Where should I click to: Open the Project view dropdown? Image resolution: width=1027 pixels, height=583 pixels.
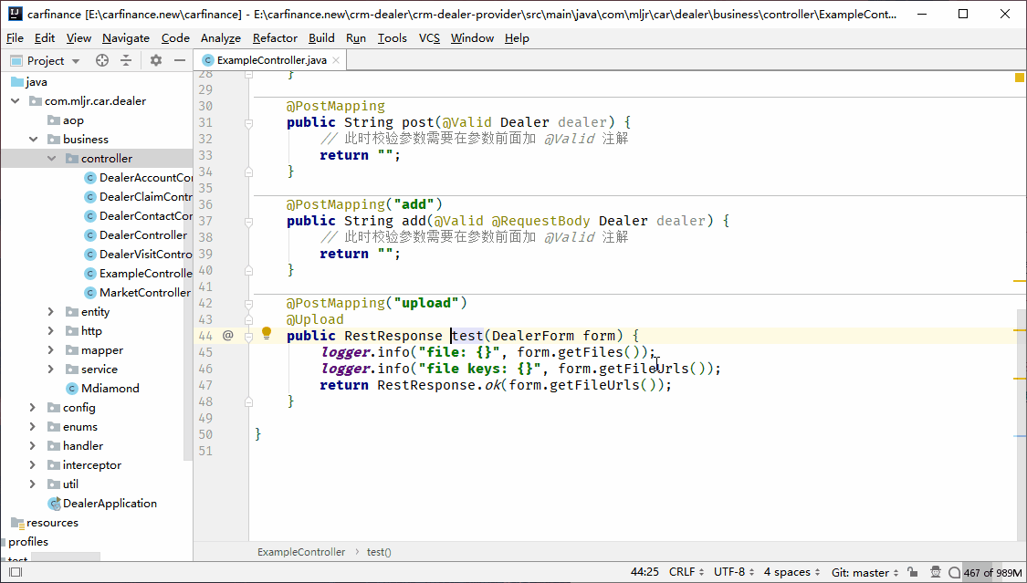(x=76, y=61)
